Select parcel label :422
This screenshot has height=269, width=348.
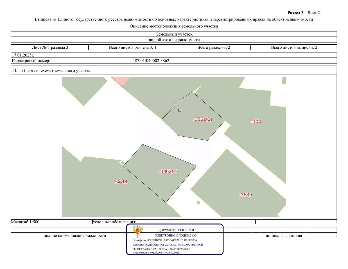click(x=256, y=121)
